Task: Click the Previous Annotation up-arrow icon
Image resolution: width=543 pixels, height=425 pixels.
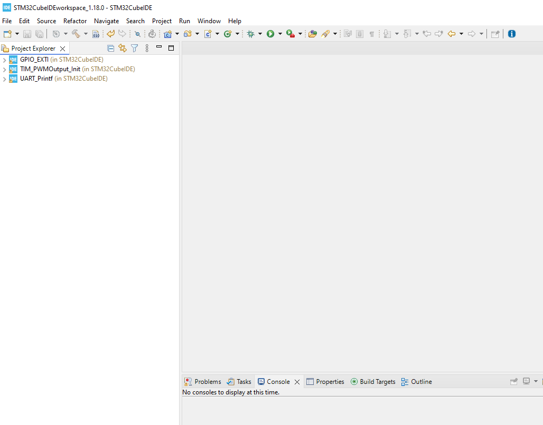Action: click(408, 34)
